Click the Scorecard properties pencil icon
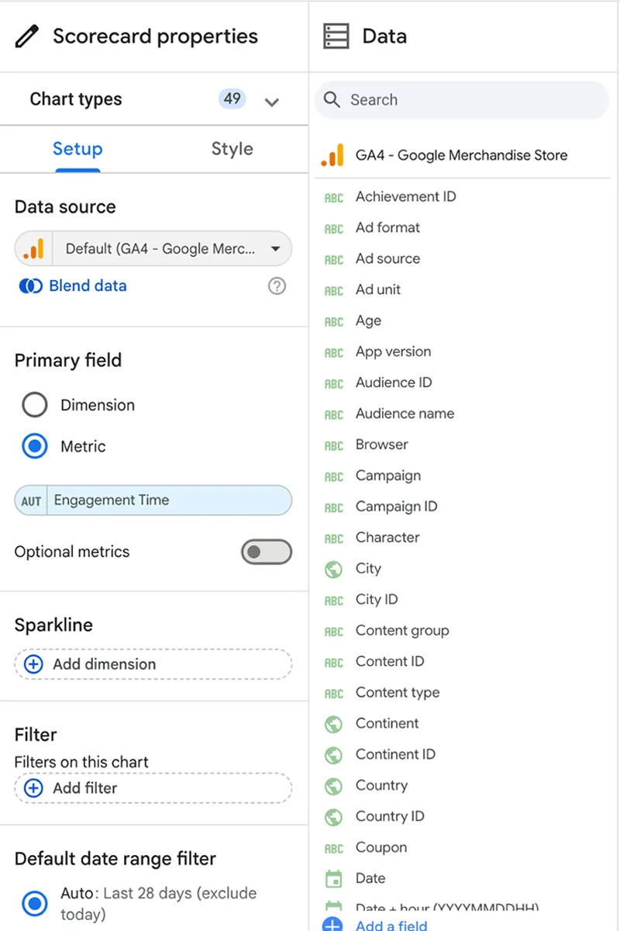This screenshot has width=620, height=931. 26,36
